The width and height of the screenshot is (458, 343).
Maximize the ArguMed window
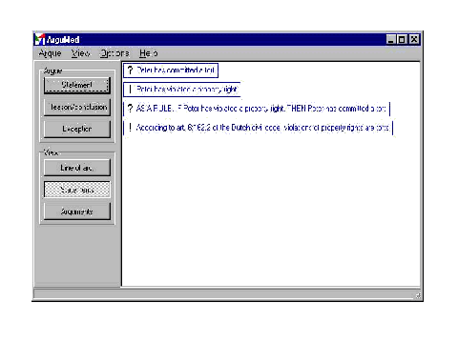(x=402, y=39)
